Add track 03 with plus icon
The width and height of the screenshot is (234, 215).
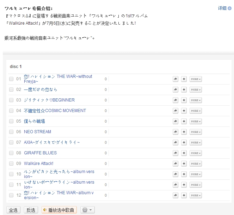(x=184, y=100)
